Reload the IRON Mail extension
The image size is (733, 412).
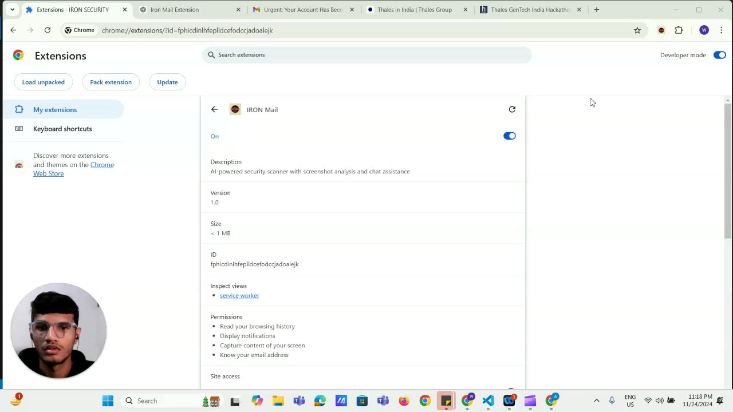point(512,109)
